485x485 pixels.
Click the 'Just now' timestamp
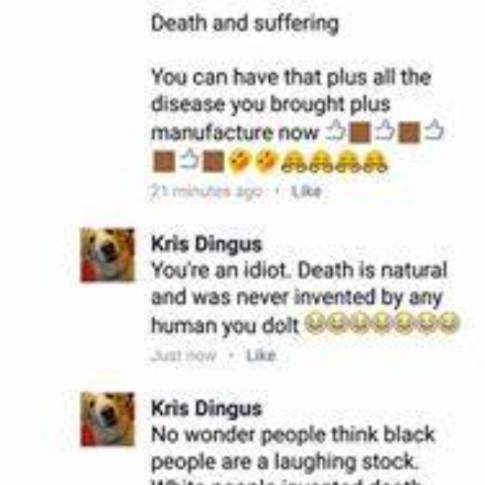click(x=183, y=355)
